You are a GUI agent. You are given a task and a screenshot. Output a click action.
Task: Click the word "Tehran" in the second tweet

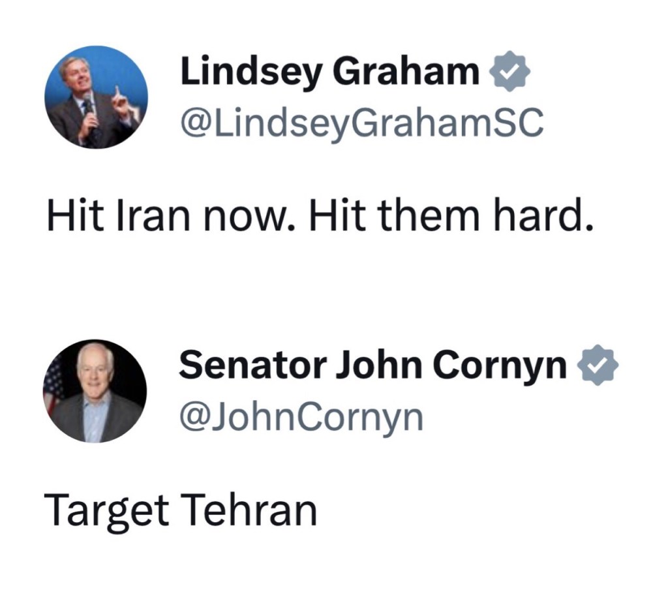(248, 510)
